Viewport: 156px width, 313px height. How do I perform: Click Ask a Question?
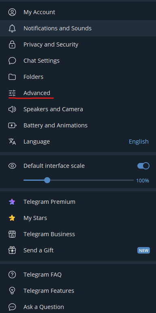point(78,307)
